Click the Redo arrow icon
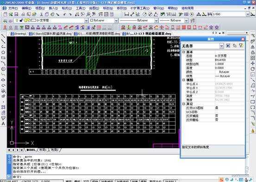Viewport: 256px width, 182px height. tap(70, 14)
